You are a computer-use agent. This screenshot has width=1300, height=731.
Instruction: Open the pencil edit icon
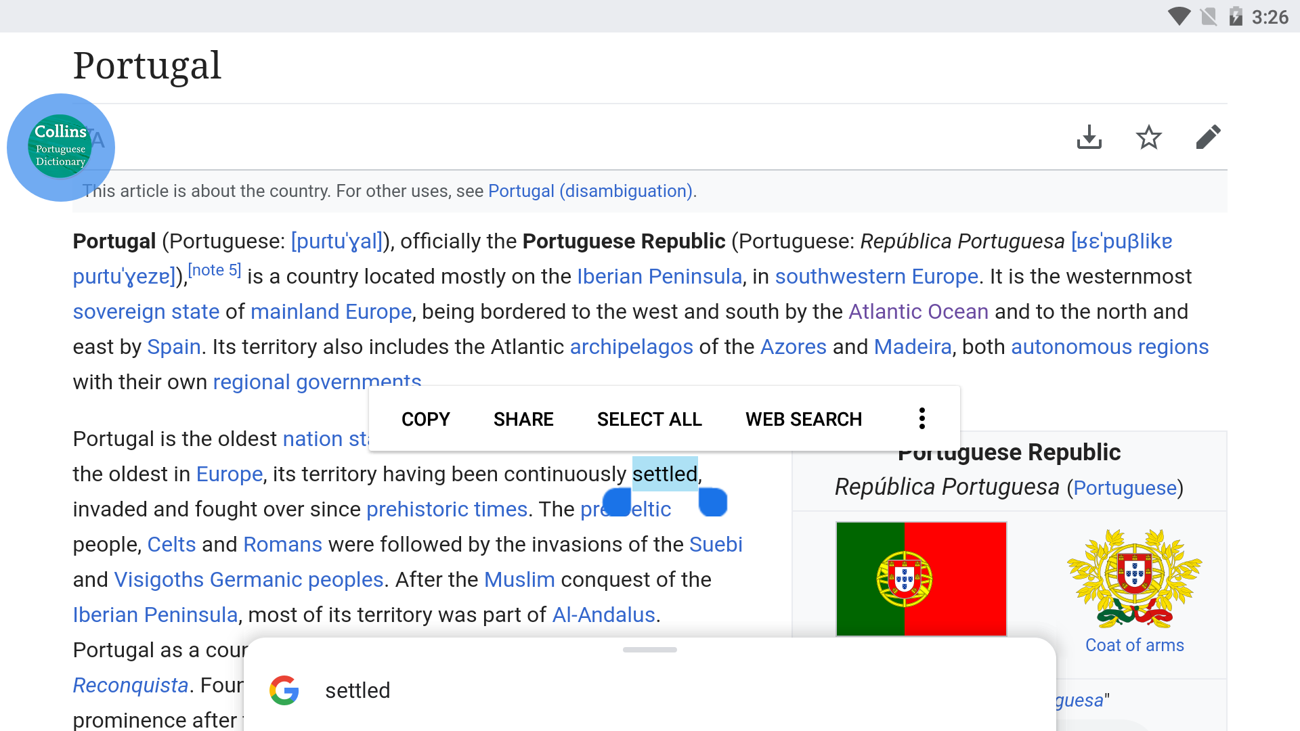1208,137
